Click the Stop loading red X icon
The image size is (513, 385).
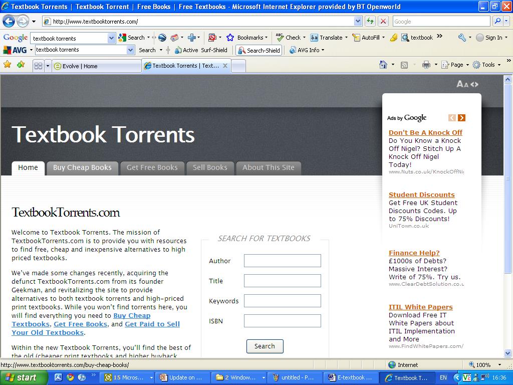[383, 22]
